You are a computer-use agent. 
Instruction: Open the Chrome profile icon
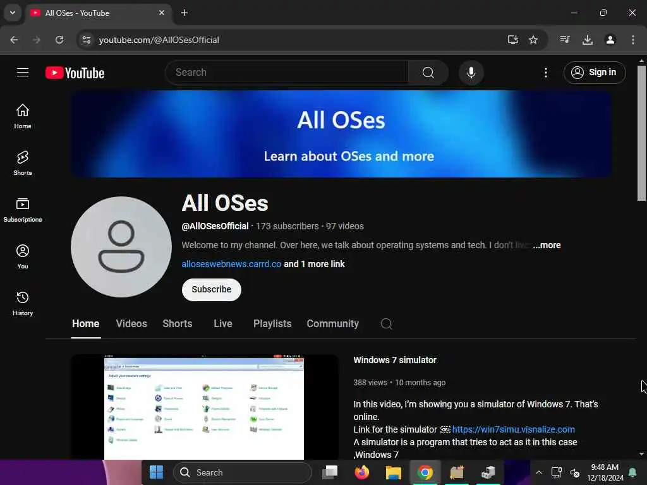coord(610,40)
